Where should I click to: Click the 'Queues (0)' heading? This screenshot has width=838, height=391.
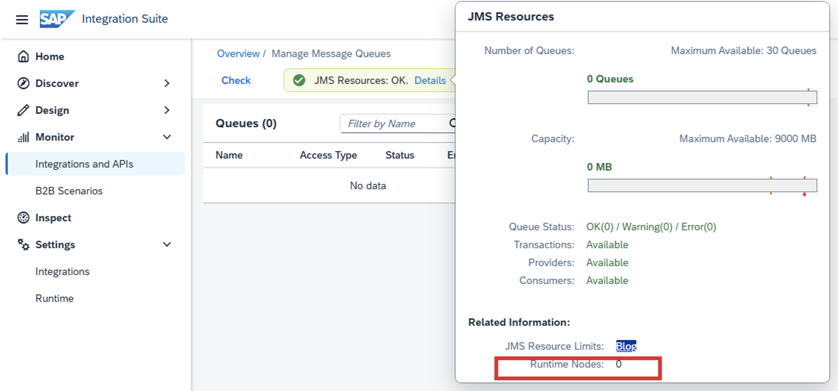pyautogui.click(x=246, y=123)
